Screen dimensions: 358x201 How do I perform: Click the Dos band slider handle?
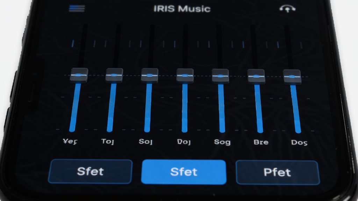292,77
